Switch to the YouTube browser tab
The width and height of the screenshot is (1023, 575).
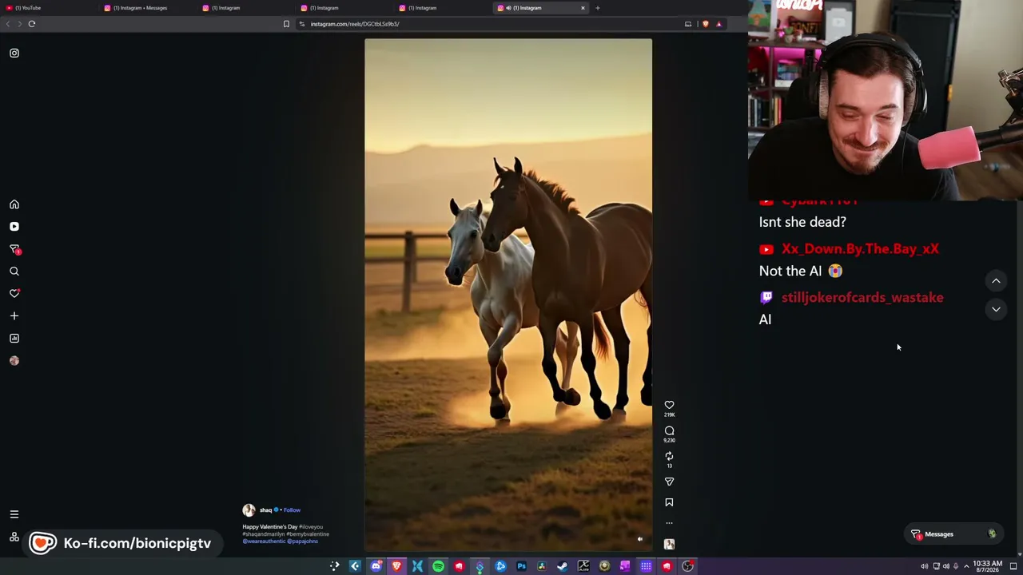48,8
